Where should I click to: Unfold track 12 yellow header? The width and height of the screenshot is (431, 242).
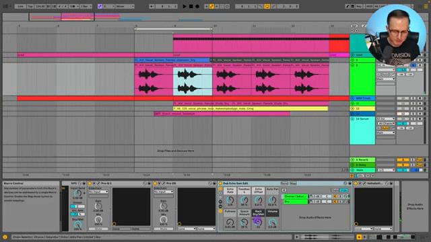353,109
